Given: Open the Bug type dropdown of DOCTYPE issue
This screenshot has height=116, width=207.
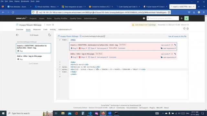Looking at the screenshot, I should click(x=74, y=48).
